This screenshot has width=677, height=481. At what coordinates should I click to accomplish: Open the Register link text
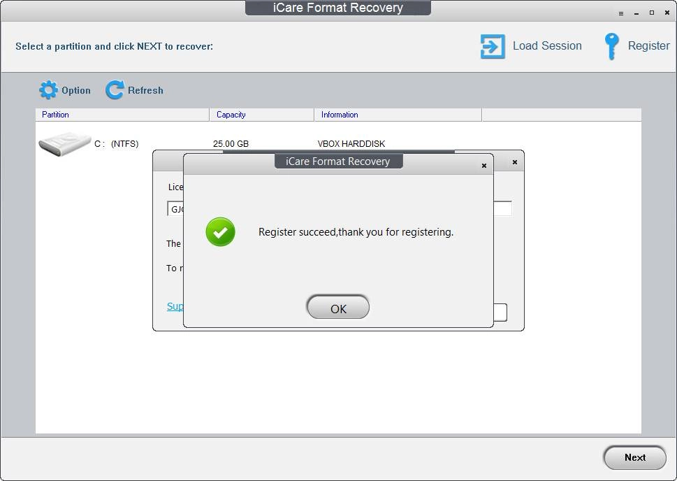pos(648,46)
